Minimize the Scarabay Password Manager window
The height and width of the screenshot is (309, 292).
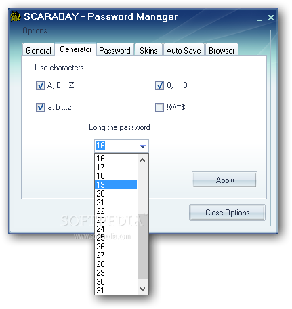(x=259, y=19)
